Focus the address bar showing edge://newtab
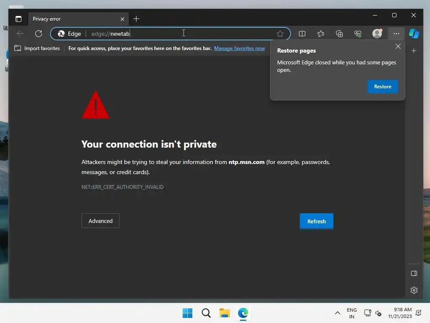 (170, 34)
